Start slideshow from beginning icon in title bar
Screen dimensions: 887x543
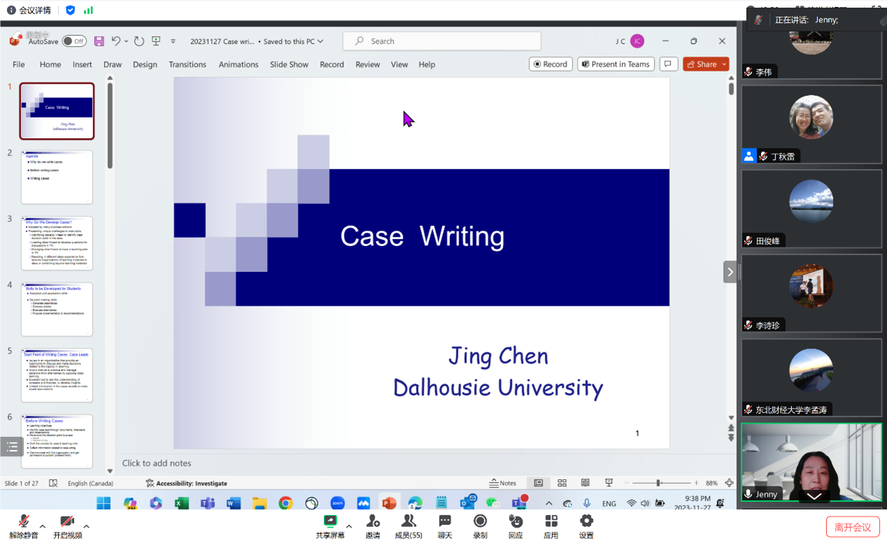156,41
